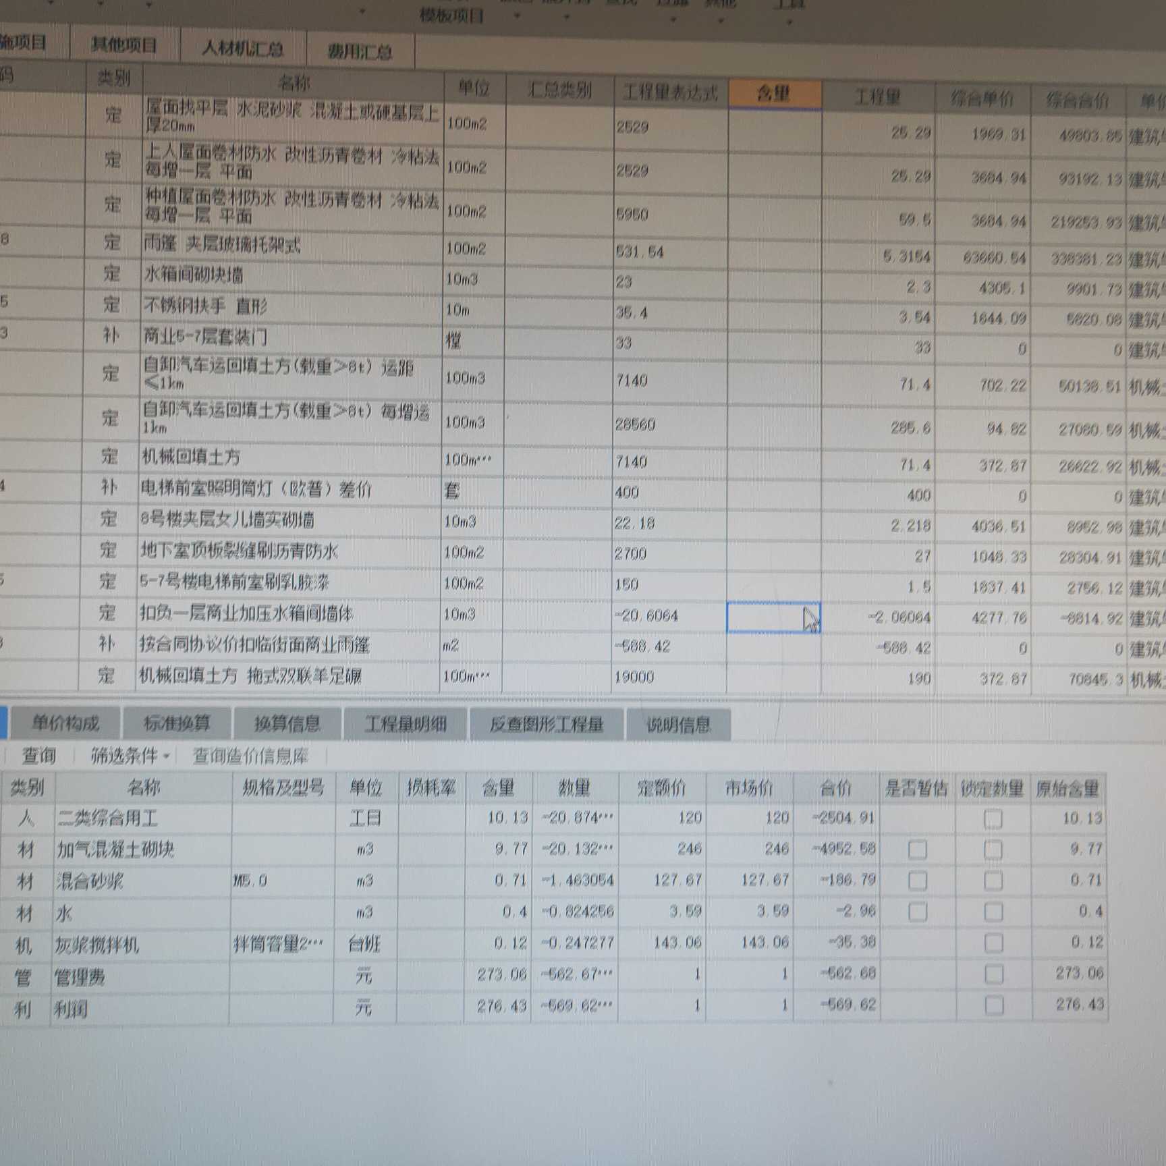Check 锁定数量 for 管理费

click(x=993, y=974)
